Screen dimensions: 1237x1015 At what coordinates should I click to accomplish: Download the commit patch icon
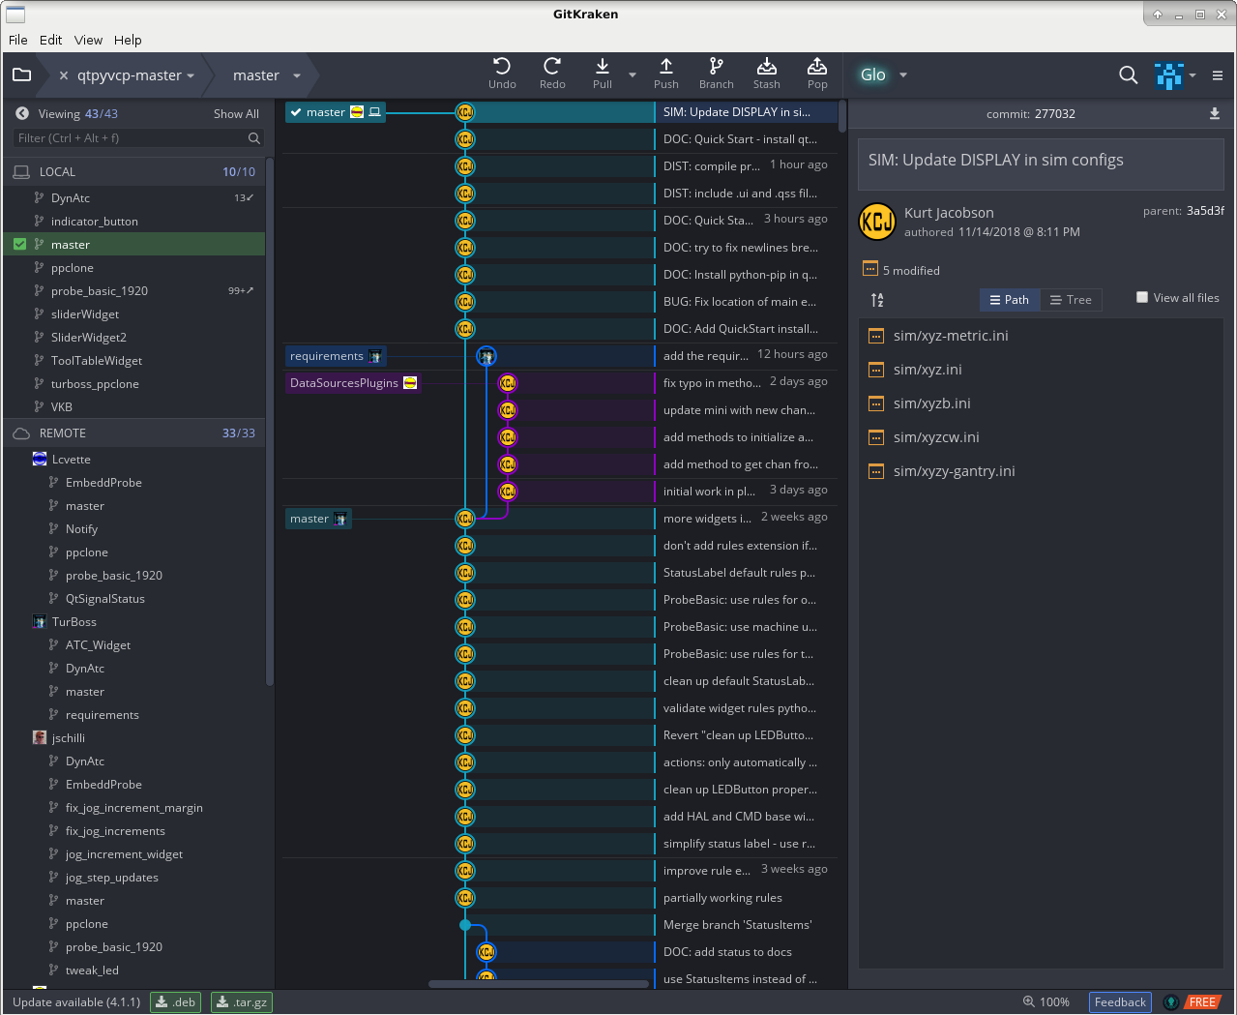tap(1215, 113)
